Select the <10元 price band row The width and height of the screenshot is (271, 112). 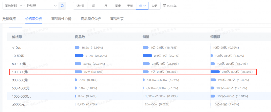pos(139,48)
